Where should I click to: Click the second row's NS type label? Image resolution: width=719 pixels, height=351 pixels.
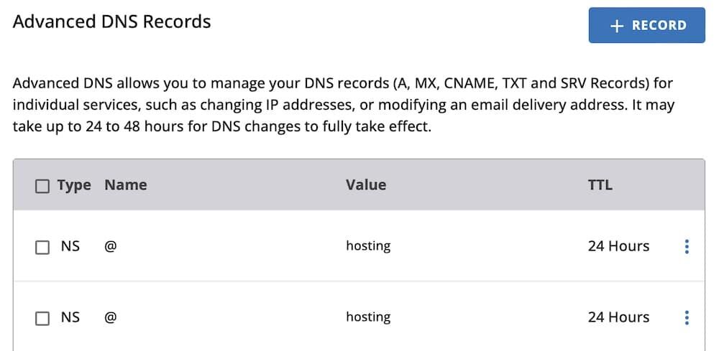point(70,317)
